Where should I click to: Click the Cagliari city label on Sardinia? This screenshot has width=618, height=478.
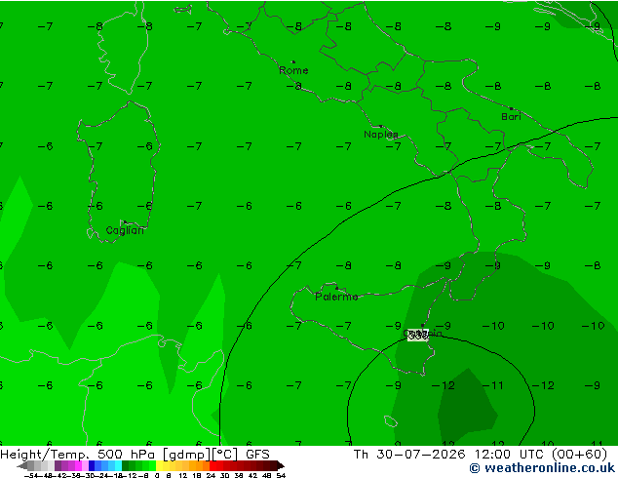(x=125, y=230)
